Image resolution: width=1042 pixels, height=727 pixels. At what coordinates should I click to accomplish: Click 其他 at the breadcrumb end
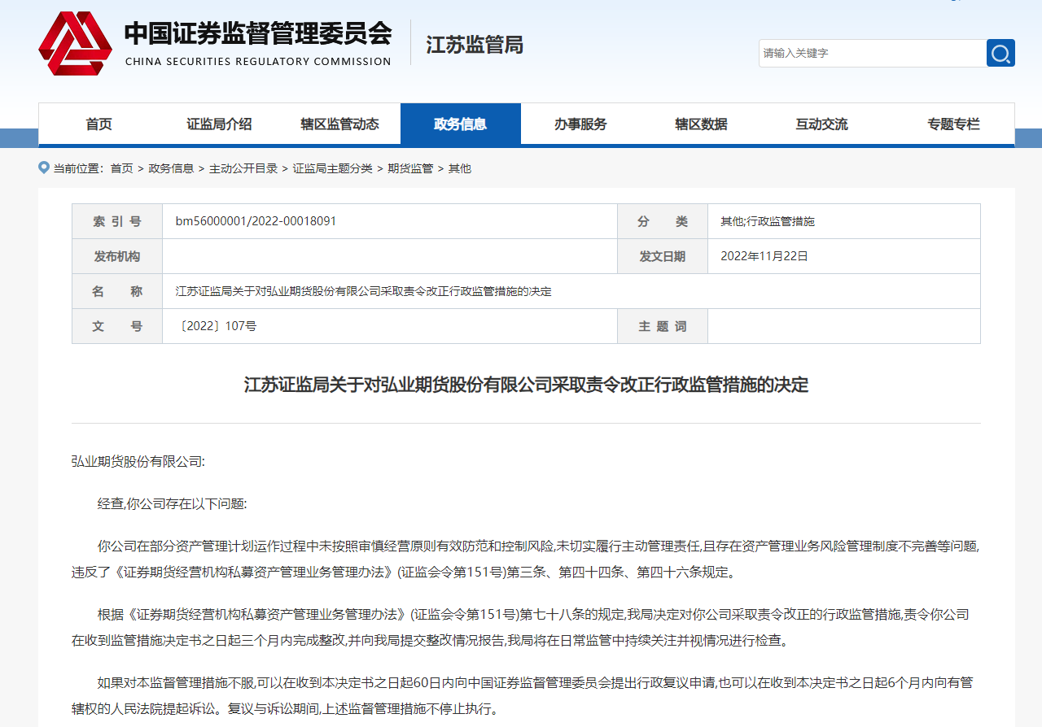pyautogui.click(x=460, y=168)
